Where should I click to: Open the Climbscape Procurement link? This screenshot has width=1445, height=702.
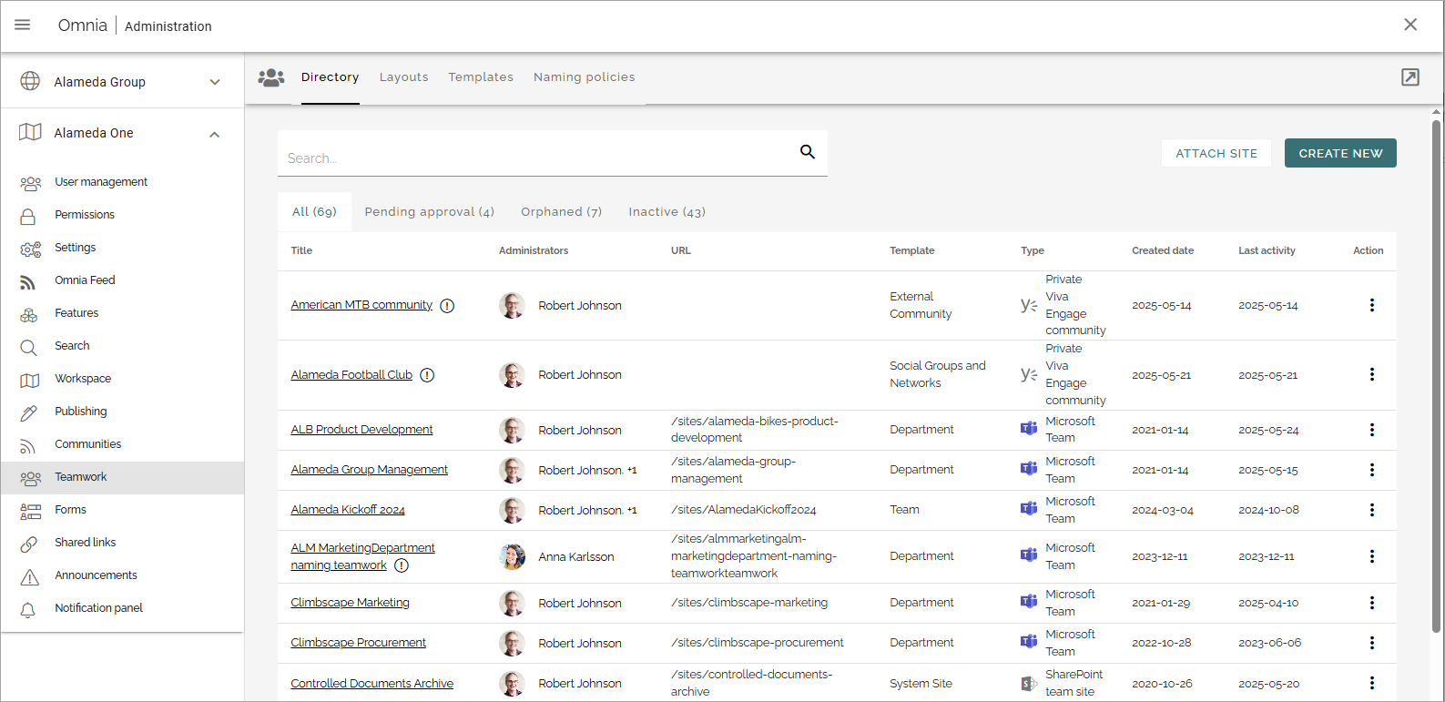coord(358,643)
